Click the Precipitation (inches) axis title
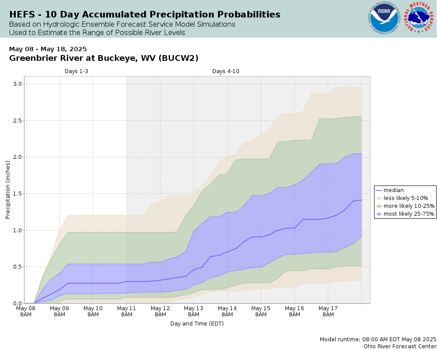 tap(7, 190)
